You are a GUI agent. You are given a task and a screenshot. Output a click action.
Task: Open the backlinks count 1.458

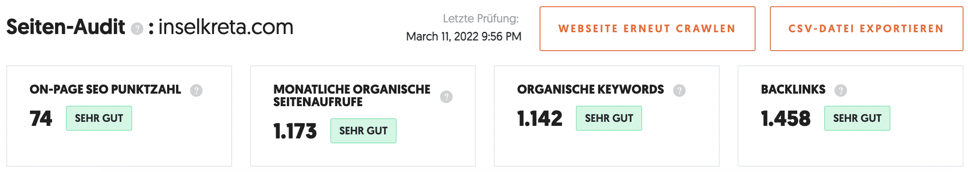point(786,119)
